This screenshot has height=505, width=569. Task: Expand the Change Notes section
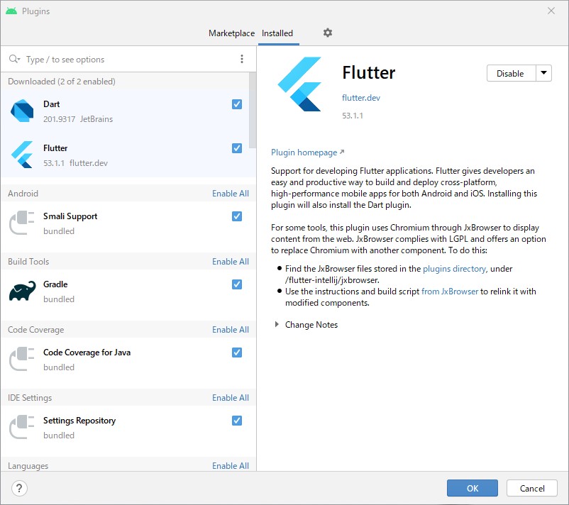[x=277, y=324]
